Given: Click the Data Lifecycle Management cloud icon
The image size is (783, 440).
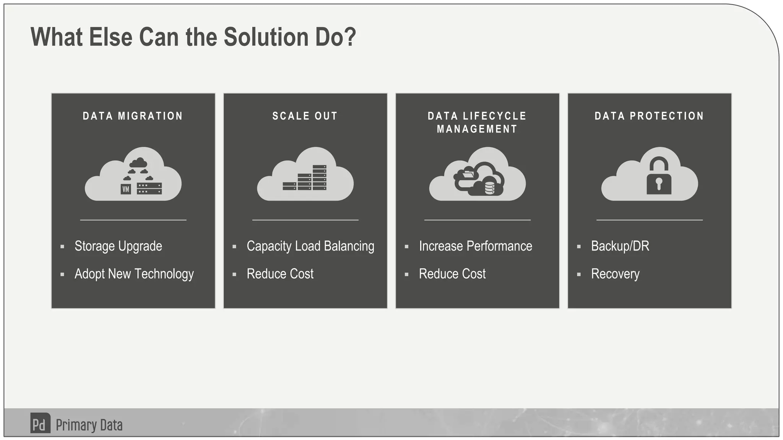Looking at the screenshot, I should point(477,174).
